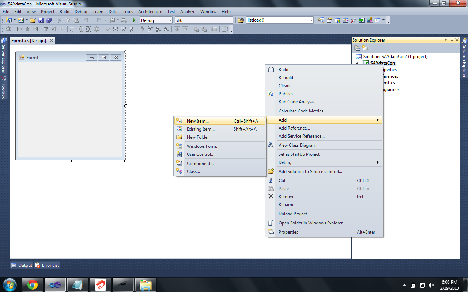Open Google Chrome from the taskbar
The width and height of the screenshot is (468, 292).
pos(33,285)
